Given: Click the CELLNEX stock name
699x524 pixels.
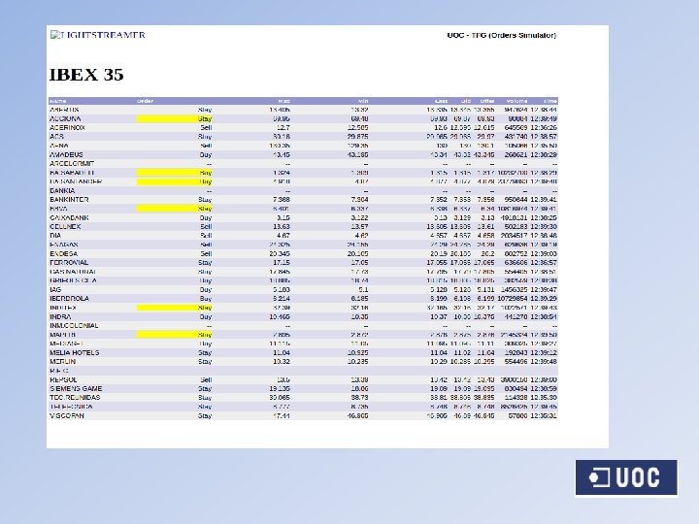Looking at the screenshot, I should coord(65,227).
